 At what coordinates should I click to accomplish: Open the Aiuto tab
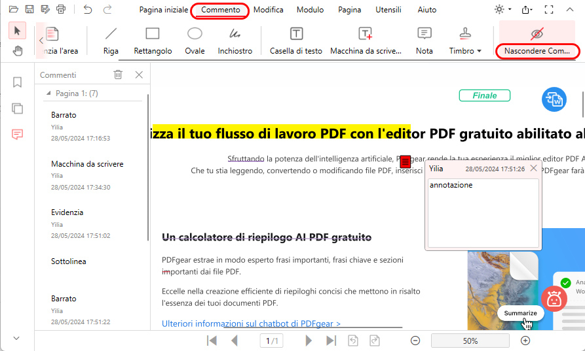click(x=427, y=10)
